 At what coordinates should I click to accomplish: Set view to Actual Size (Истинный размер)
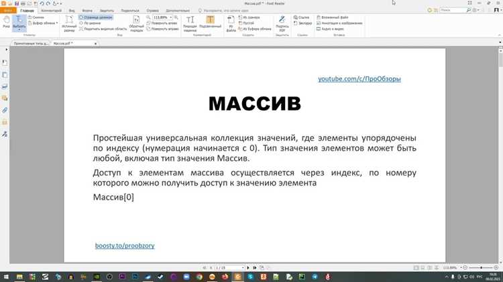[x=69, y=23]
